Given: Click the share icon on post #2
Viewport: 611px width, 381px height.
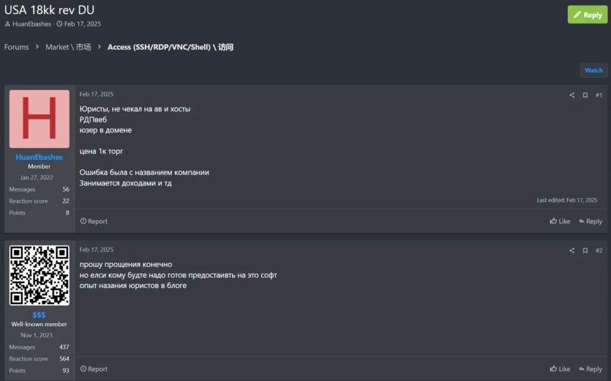Looking at the screenshot, I should click(572, 251).
